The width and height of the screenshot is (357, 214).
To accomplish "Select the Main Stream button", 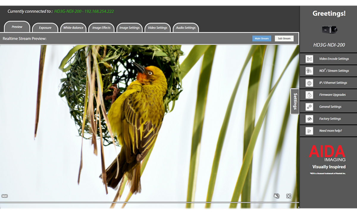I will [x=262, y=38].
